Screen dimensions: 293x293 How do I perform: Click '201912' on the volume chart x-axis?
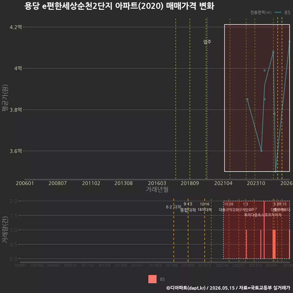(x=204, y=265)
